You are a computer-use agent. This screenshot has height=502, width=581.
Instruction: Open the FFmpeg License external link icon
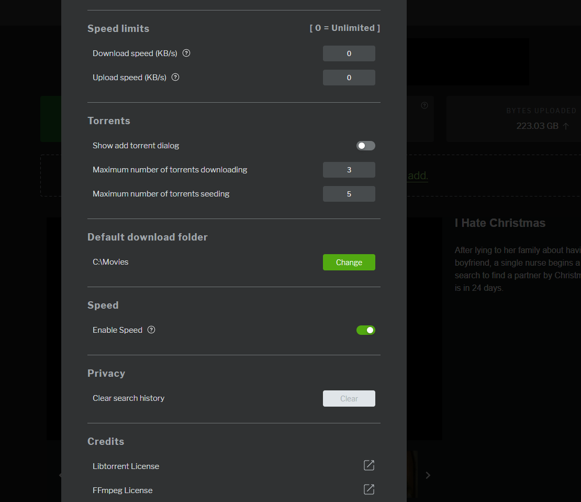click(x=368, y=489)
